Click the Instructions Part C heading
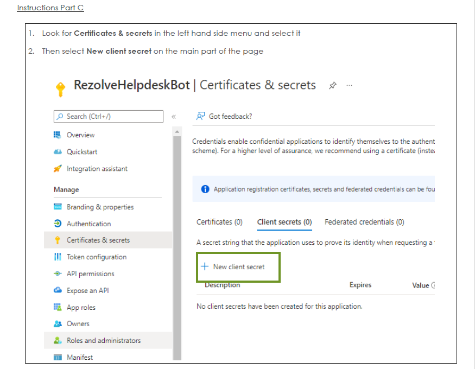 (x=50, y=8)
